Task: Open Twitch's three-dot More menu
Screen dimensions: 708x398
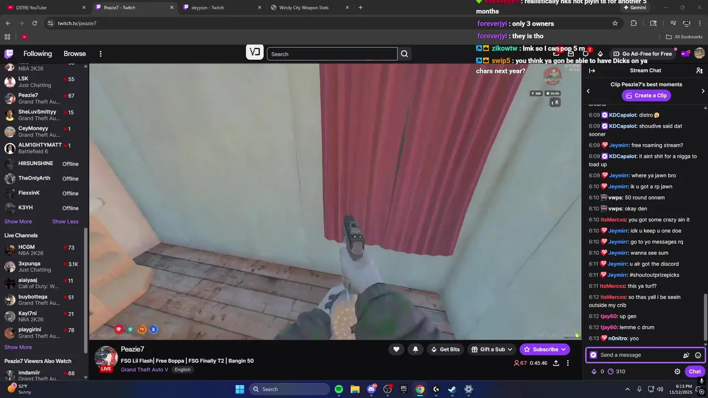Action: coord(101,54)
